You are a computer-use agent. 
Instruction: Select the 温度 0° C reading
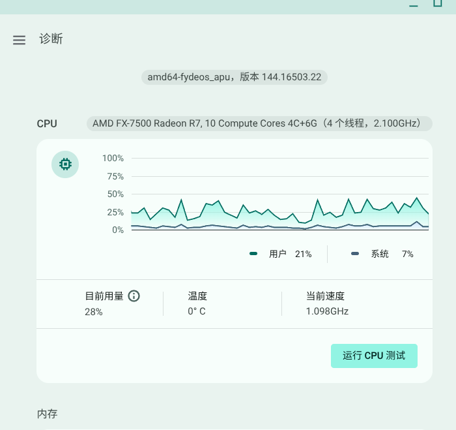[197, 311]
